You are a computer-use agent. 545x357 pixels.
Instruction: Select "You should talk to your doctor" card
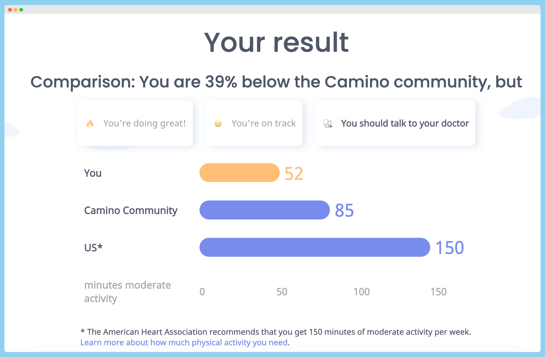click(395, 123)
